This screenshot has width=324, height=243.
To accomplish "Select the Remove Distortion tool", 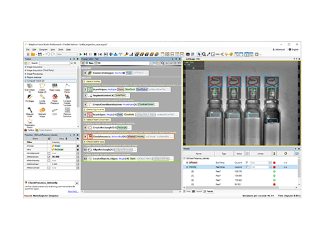I will pos(67,112).
